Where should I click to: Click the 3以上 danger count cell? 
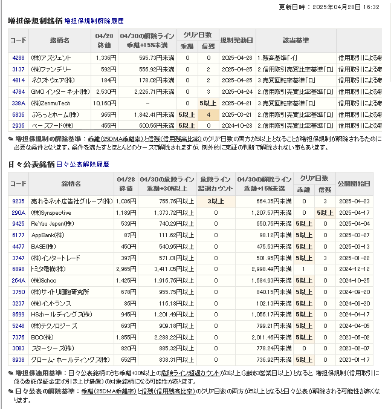tap(216, 201)
